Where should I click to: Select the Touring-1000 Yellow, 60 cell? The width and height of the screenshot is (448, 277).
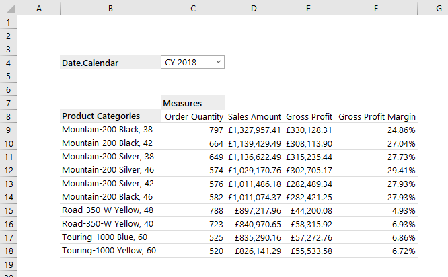pos(108,251)
